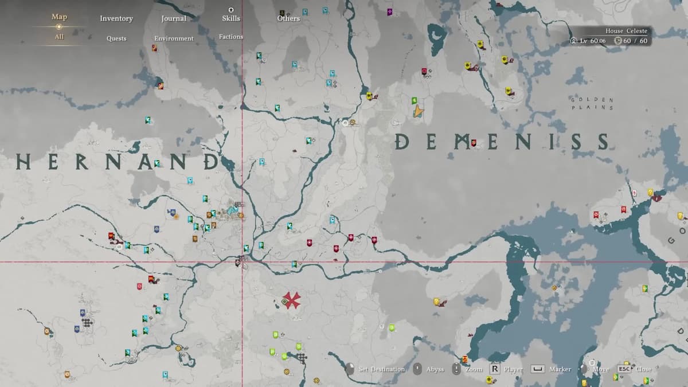The width and height of the screenshot is (688, 387).
Task: Select the red circular banner west of the yellow camps
Action: coord(424,72)
